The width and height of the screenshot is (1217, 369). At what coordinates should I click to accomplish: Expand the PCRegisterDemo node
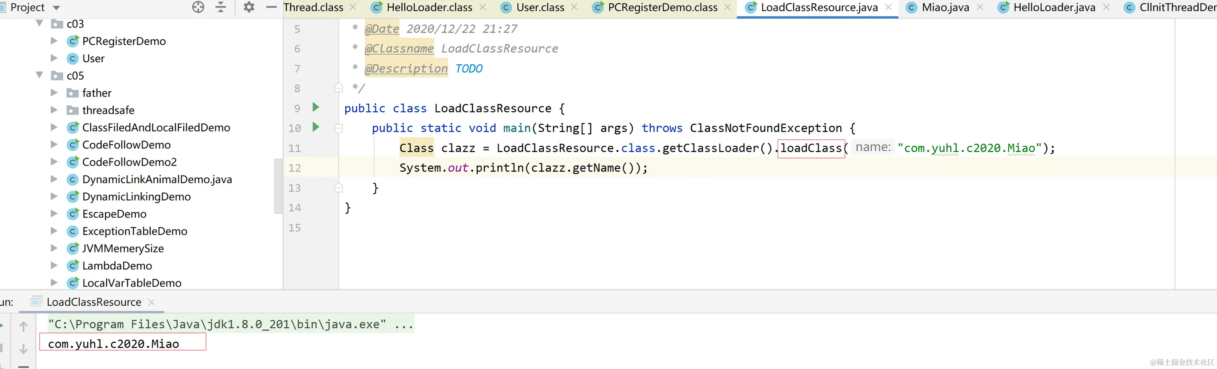[x=54, y=41]
